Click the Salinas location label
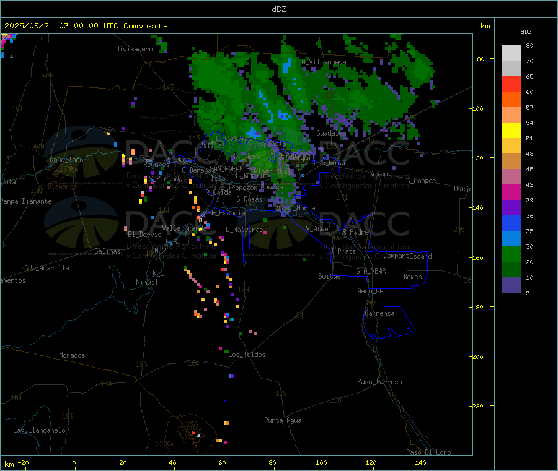The image size is (558, 471). (x=107, y=251)
